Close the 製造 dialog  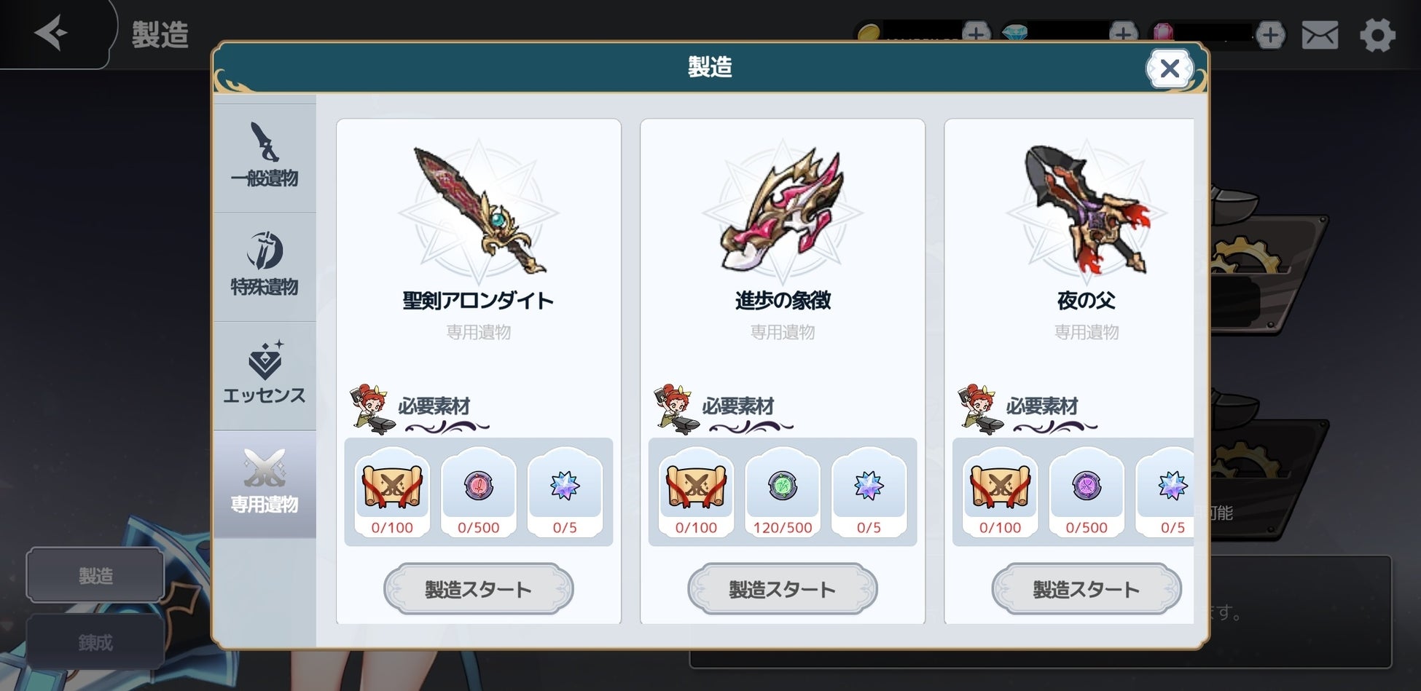[1169, 68]
